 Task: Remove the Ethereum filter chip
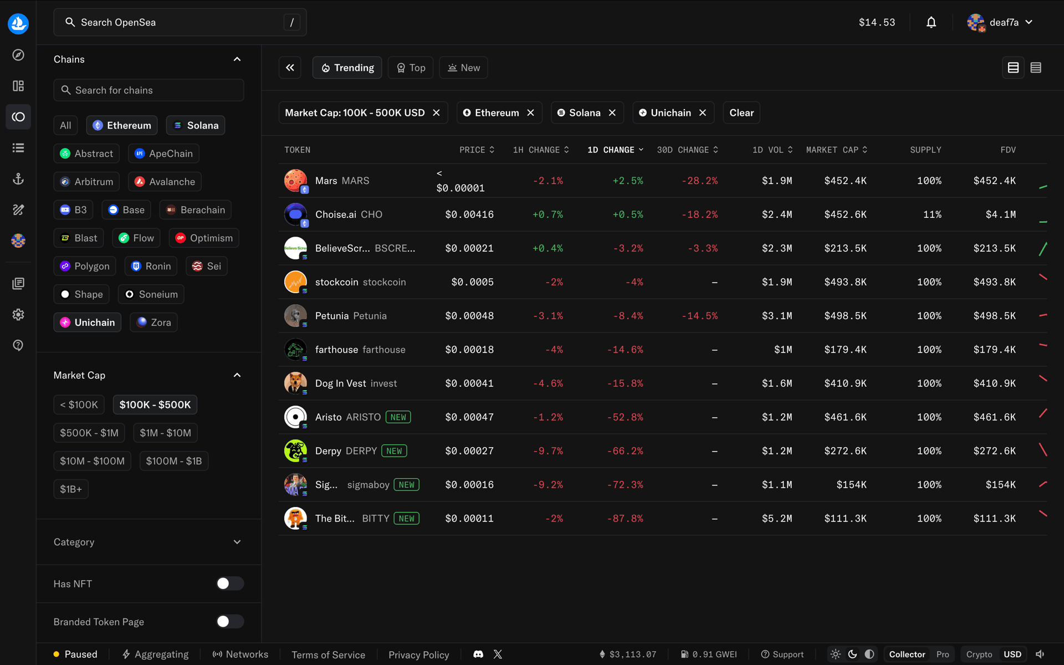click(530, 113)
